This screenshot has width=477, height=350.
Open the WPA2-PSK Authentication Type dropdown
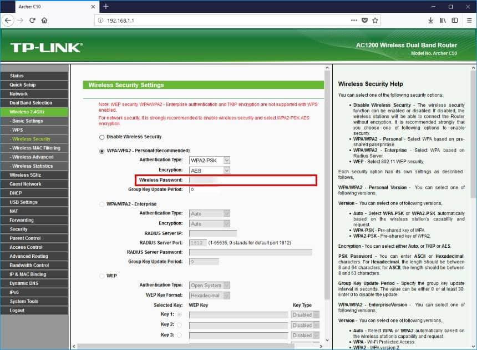[209, 160]
